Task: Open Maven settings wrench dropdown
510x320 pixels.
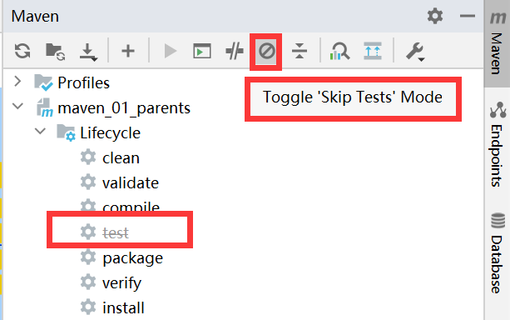Action: tap(415, 52)
